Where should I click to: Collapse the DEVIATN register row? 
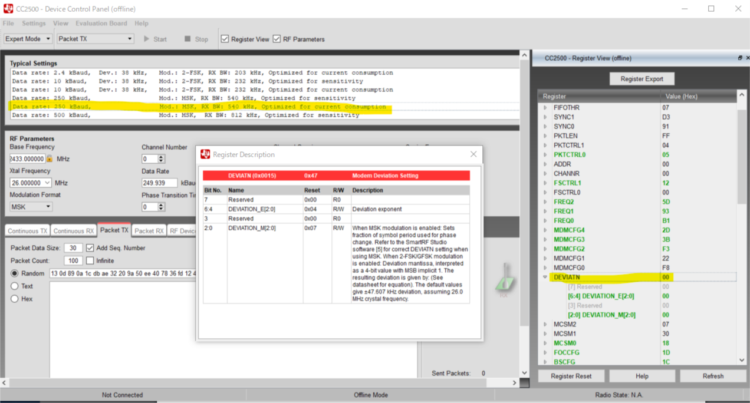click(545, 277)
